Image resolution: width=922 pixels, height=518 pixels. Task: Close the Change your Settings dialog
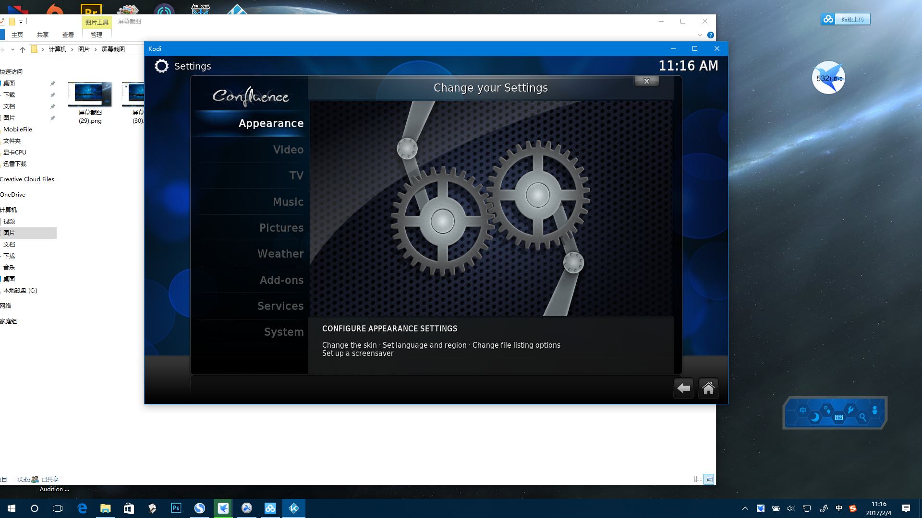[646, 81]
